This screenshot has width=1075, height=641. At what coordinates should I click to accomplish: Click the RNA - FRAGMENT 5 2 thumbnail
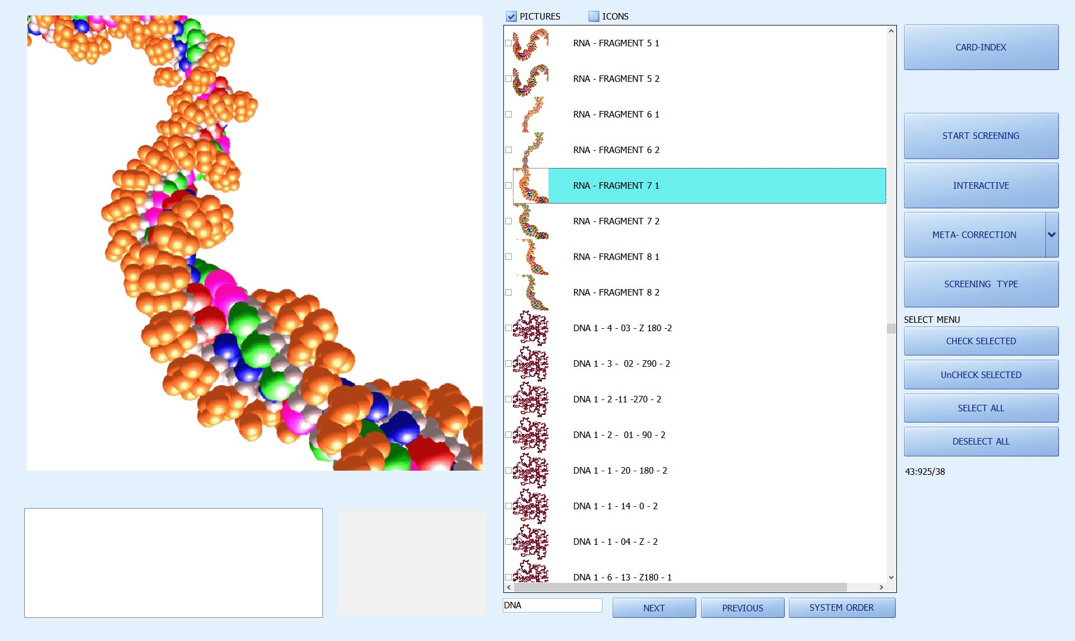531,79
